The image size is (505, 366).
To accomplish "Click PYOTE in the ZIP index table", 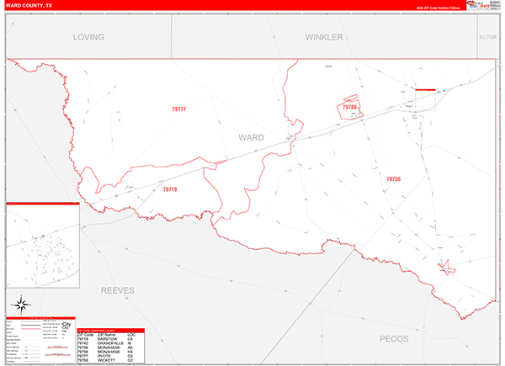I will pos(104,356).
